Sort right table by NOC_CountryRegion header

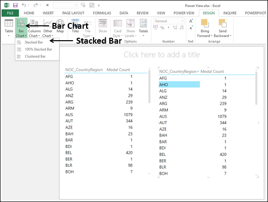click(178, 71)
